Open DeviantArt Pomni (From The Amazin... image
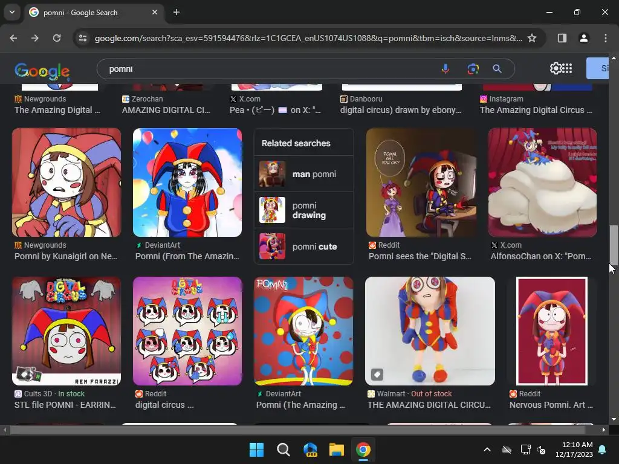The height and width of the screenshot is (464, 619). [187, 182]
